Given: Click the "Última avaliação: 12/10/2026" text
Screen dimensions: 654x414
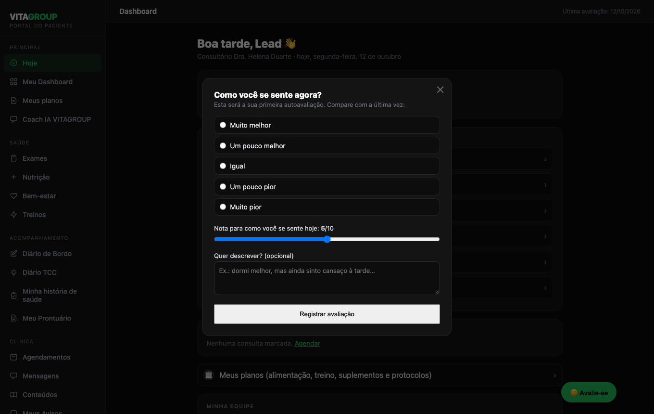Looking at the screenshot, I should click(x=602, y=12).
